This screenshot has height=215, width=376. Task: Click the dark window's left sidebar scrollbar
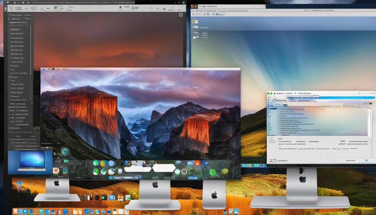click(31, 50)
